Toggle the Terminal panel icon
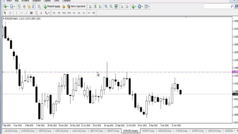The image size is (238, 134). coord(34,6)
